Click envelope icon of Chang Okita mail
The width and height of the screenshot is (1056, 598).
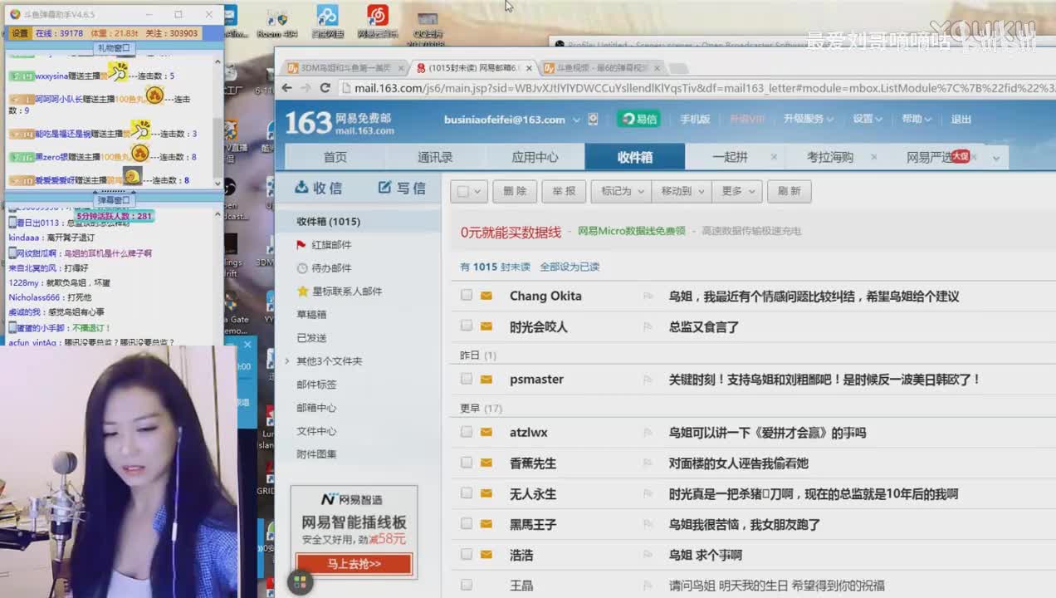coord(486,296)
